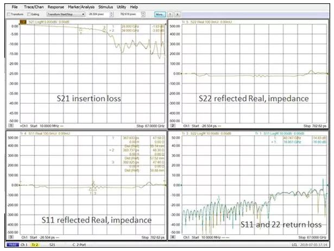Viewport: 334px width, 251px height.
Task: Open the Utility menu
Action: [x=122, y=7]
